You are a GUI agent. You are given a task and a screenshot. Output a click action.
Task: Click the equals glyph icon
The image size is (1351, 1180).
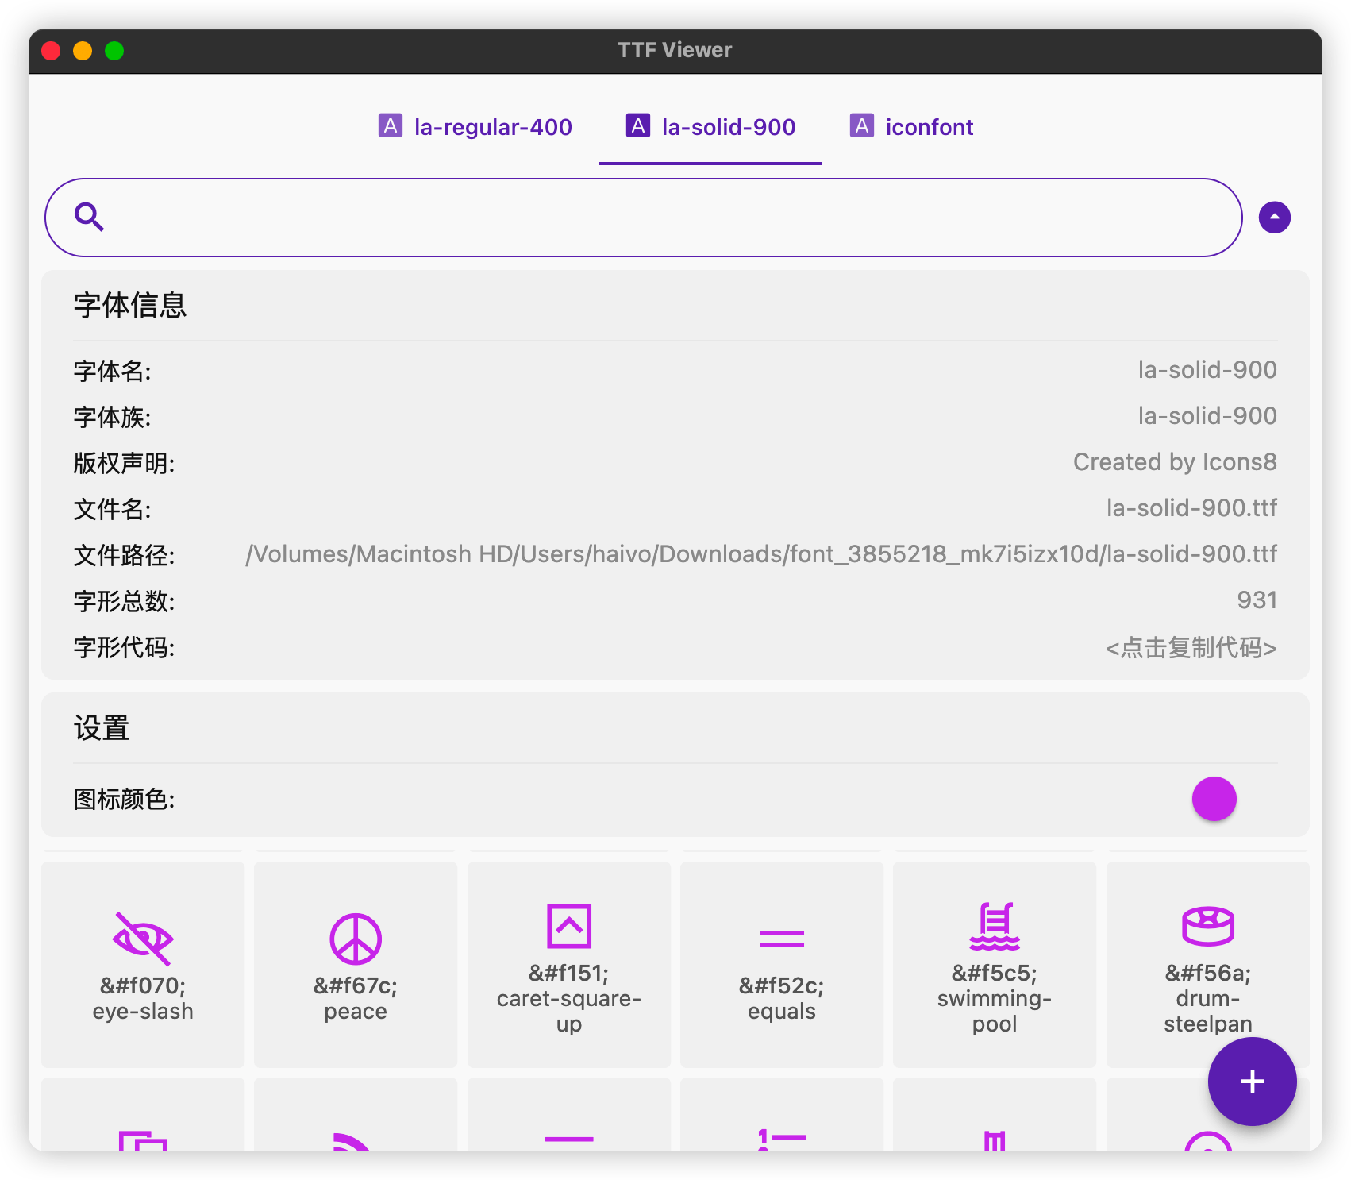tap(782, 939)
